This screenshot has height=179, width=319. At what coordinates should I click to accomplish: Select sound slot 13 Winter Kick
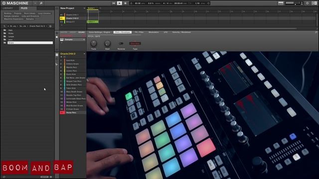click(x=73, y=102)
